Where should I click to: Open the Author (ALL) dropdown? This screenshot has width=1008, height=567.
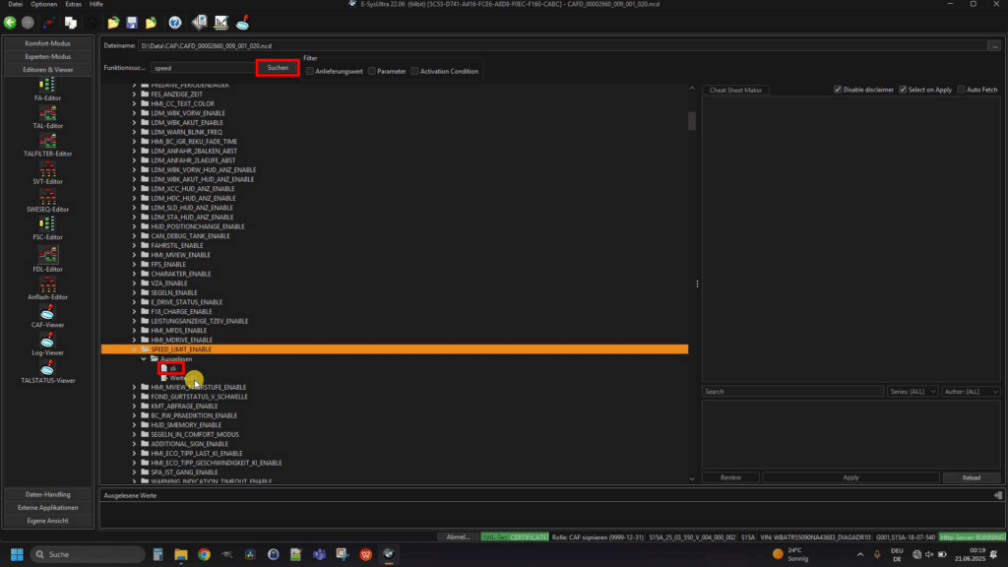971,392
